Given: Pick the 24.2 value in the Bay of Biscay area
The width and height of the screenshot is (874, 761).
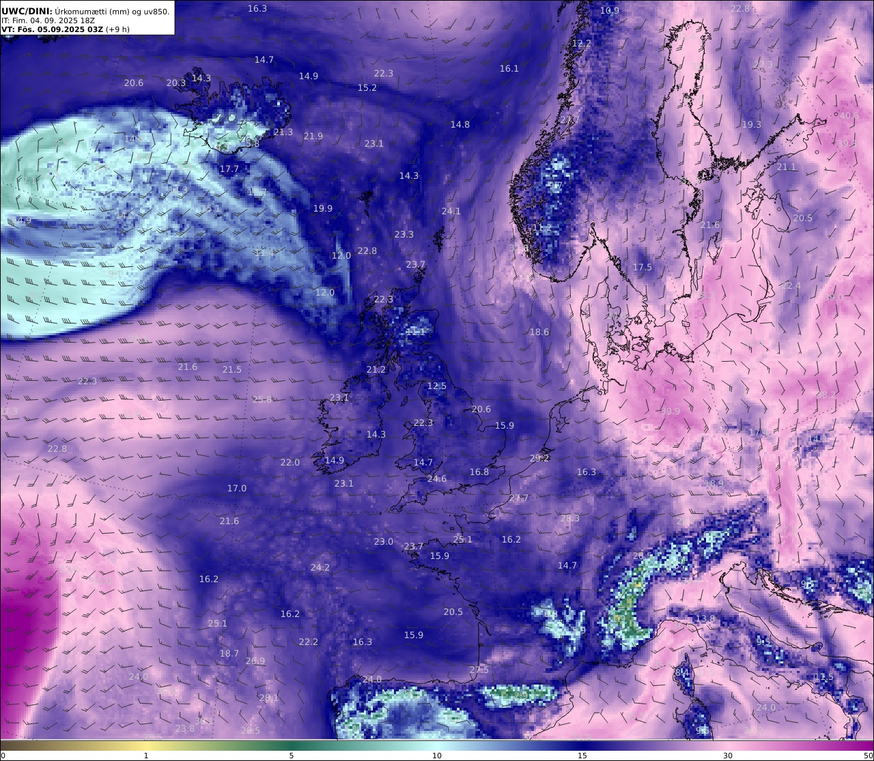Looking at the screenshot, I should click(320, 567).
